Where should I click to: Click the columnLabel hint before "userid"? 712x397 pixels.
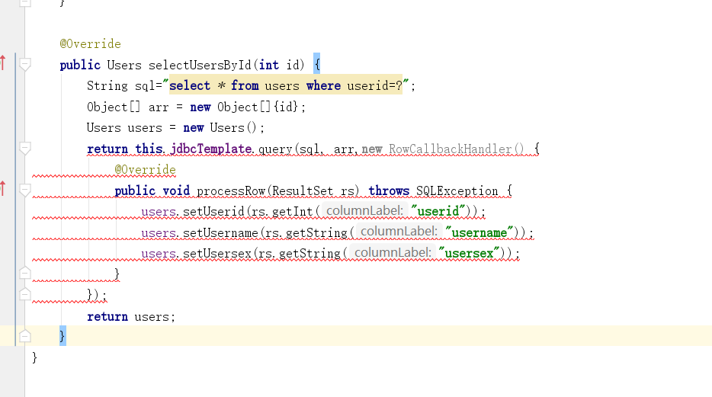[x=364, y=211]
